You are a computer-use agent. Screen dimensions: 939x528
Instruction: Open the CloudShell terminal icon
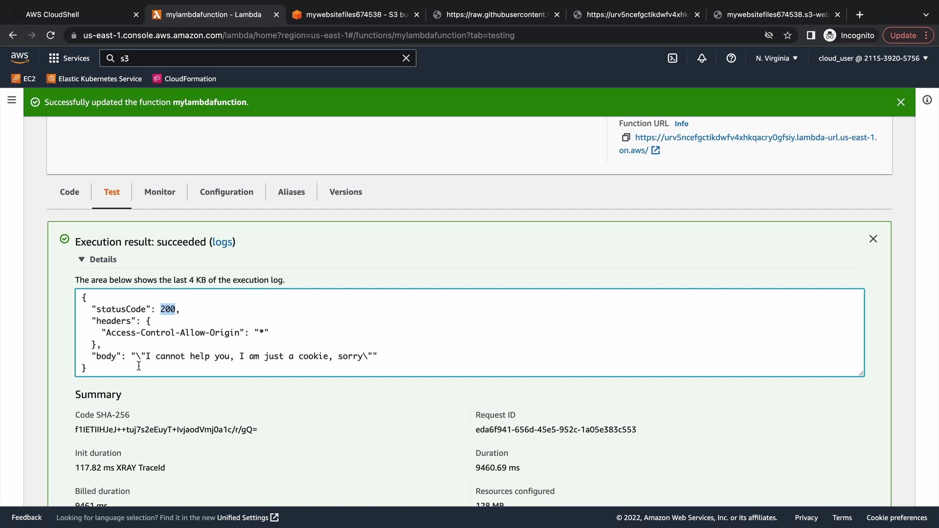click(672, 58)
